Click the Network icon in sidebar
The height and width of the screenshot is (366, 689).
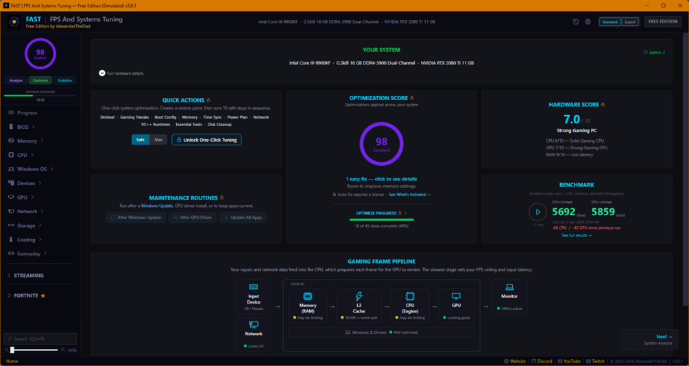[x=11, y=211]
